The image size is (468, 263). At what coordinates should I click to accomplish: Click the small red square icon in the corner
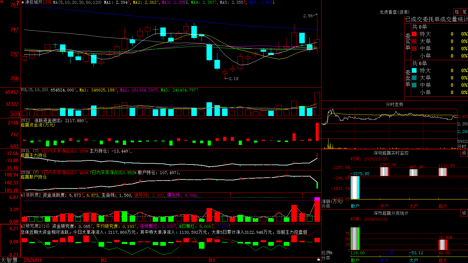coord(1,1)
